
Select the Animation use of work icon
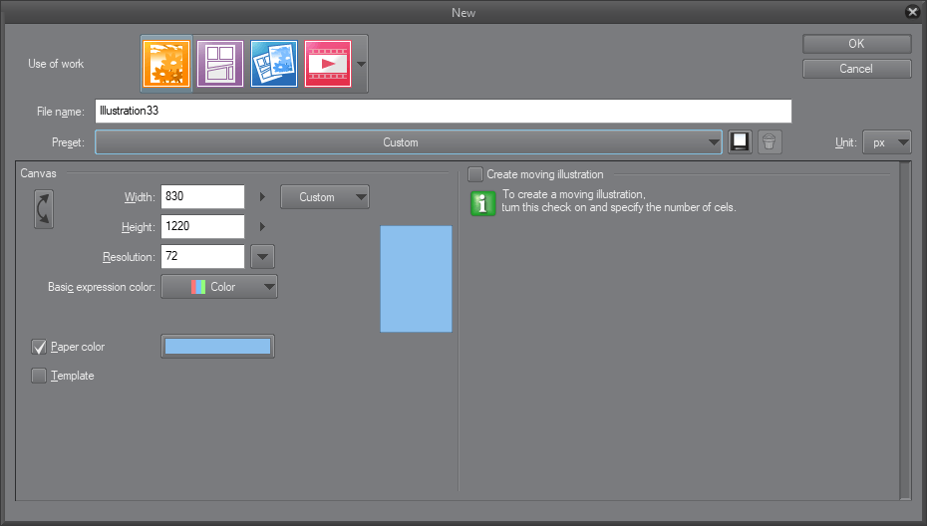[328, 64]
